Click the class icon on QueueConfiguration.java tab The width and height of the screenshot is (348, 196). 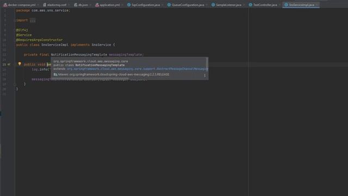pyautogui.click(x=169, y=5)
